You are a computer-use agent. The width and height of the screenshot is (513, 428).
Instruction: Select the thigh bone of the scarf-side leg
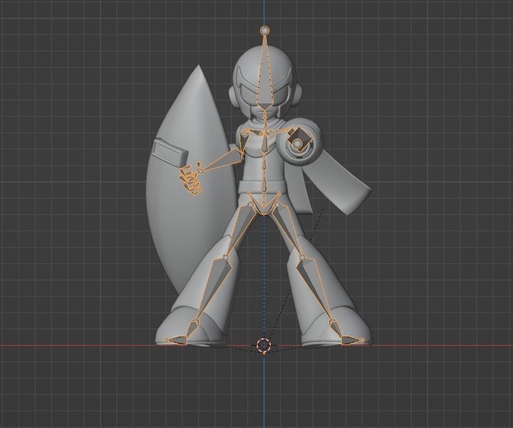click(288, 229)
